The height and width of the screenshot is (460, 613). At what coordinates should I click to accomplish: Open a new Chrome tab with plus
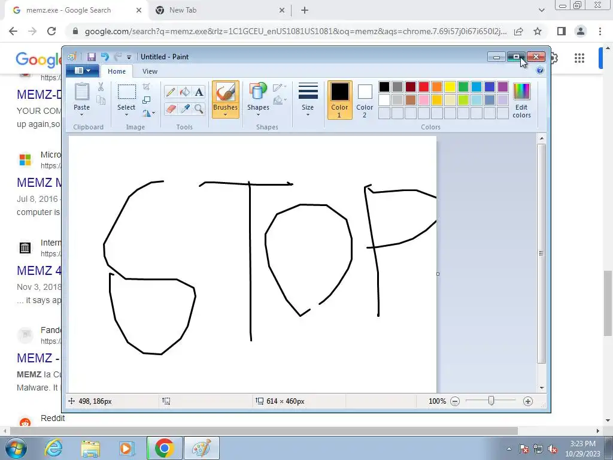(305, 11)
